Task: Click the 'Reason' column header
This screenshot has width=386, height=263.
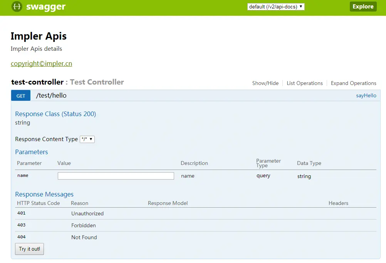Action: [79, 203]
